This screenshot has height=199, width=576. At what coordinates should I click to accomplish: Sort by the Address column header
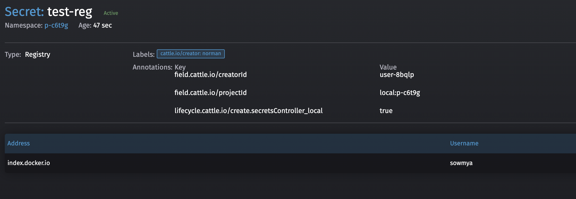point(19,143)
